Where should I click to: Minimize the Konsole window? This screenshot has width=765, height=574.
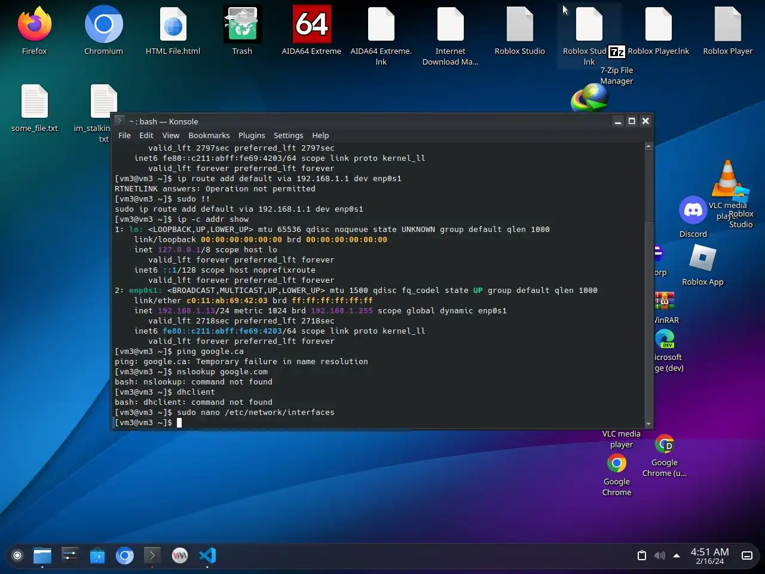point(618,121)
